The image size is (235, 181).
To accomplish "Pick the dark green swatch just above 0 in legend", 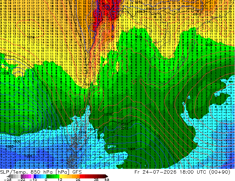I will point(47,176).
